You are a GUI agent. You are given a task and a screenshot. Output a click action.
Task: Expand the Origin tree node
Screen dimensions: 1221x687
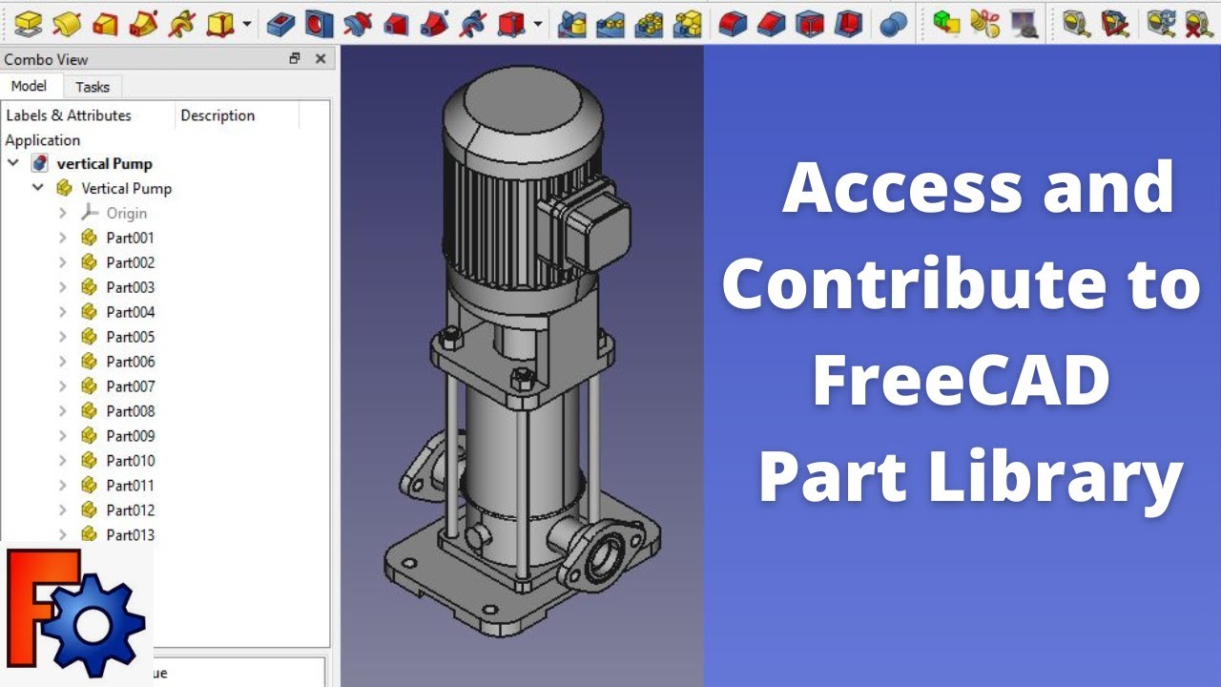pyautogui.click(x=63, y=213)
